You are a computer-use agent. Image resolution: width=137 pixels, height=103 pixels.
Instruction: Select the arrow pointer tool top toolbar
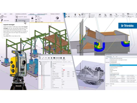[x=66, y=14]
